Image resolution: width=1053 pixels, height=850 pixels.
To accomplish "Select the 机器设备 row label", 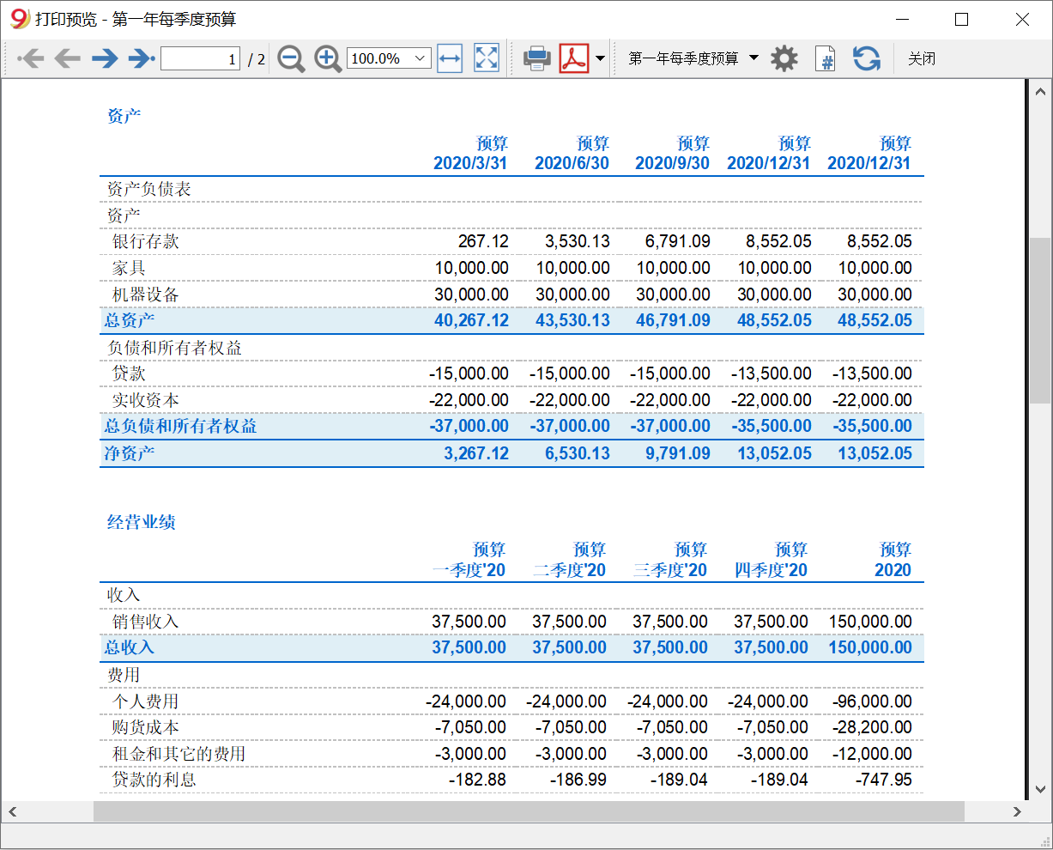I will 145,294.
